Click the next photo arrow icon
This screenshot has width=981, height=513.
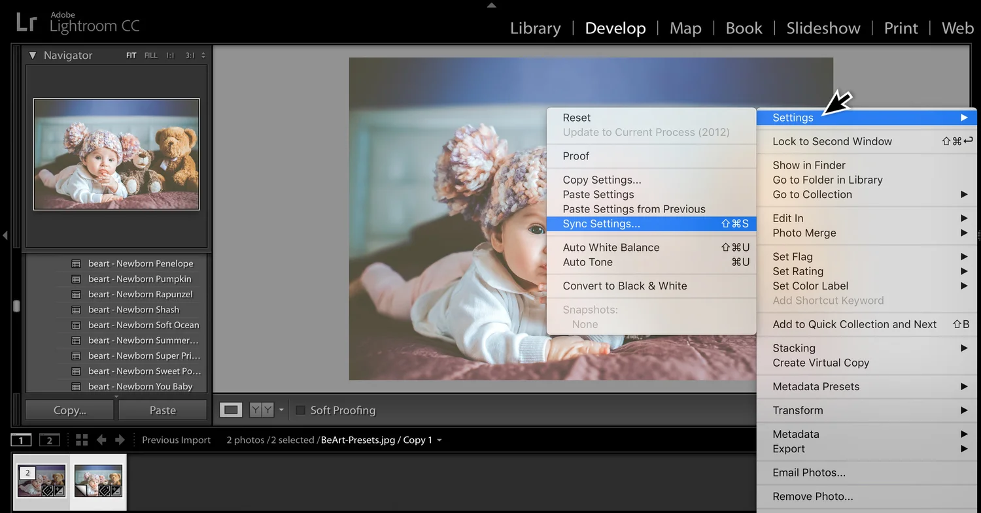click(120, 440)
